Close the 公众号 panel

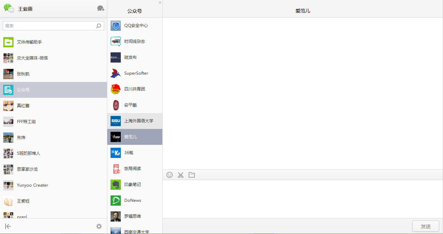point(160,3)
